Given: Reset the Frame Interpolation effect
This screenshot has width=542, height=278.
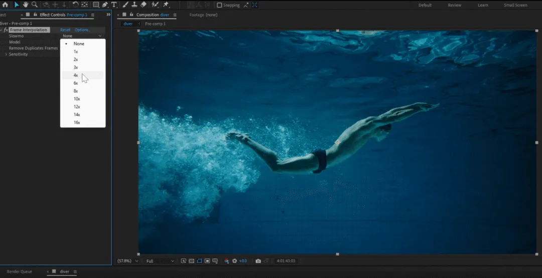Looking at the screenshot, I should tap(65, 30).
